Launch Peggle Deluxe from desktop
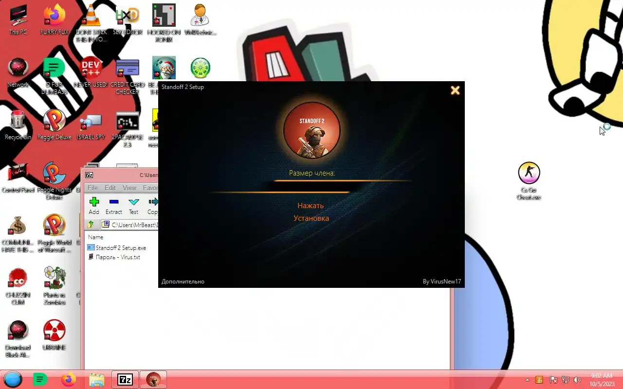Screen dimensions: 623x389 click(54, 125)
